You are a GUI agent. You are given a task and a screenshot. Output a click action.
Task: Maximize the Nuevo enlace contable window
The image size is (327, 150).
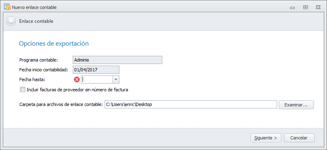pos(305,7)
